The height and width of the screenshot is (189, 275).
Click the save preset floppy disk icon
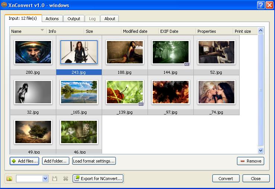click(55, 179)
